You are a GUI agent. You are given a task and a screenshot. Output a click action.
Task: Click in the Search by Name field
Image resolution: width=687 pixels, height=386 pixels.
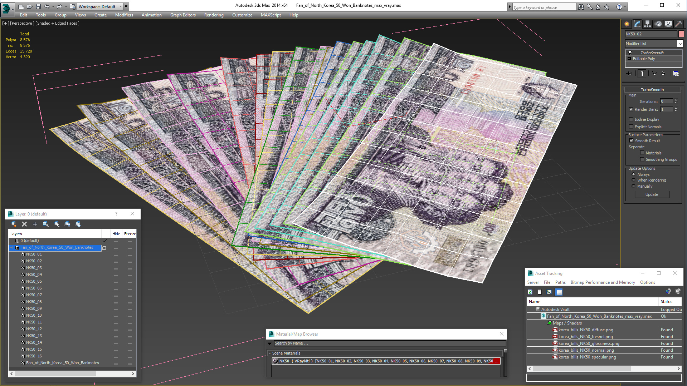click(390, 343)
